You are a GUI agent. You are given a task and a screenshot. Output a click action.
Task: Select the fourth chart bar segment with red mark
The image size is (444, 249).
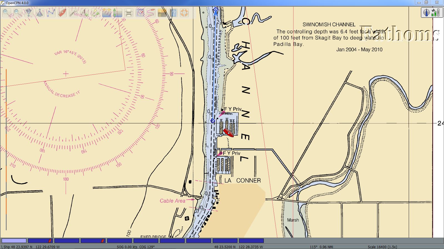point(93,241)
